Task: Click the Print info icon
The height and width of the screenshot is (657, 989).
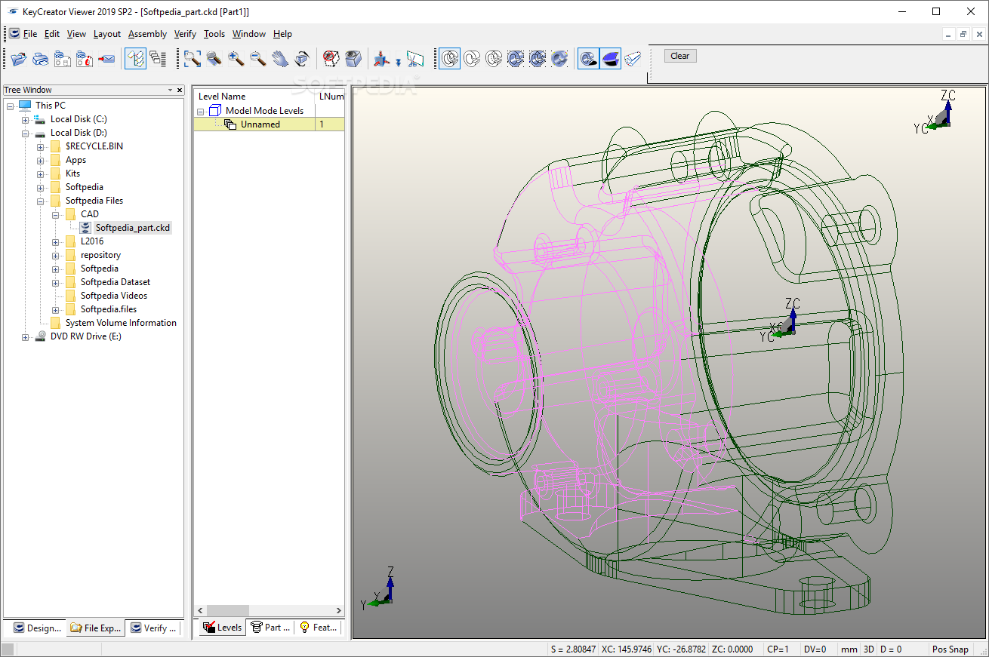Action: coord(85,59)
